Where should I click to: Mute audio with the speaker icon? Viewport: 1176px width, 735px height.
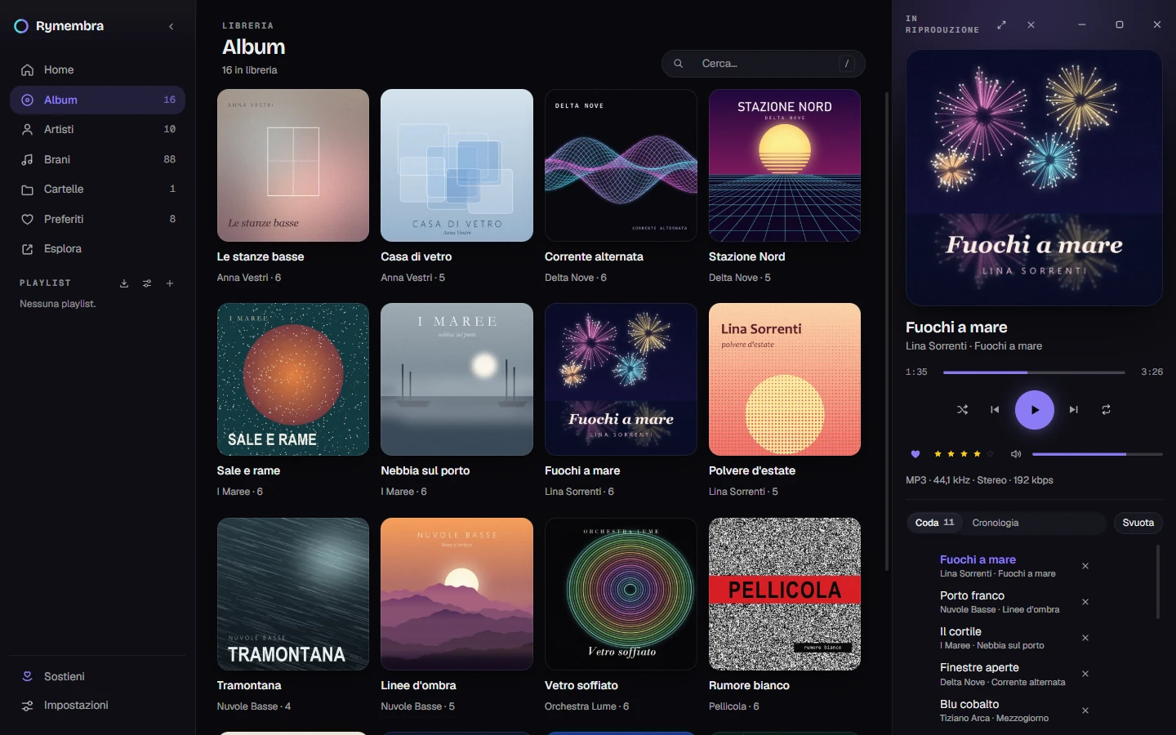click(x=1016, y=454)
